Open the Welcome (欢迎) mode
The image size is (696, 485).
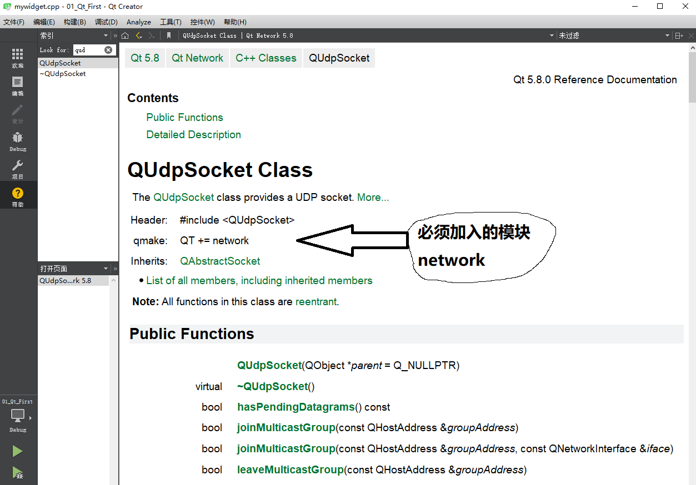pos(18,57)
